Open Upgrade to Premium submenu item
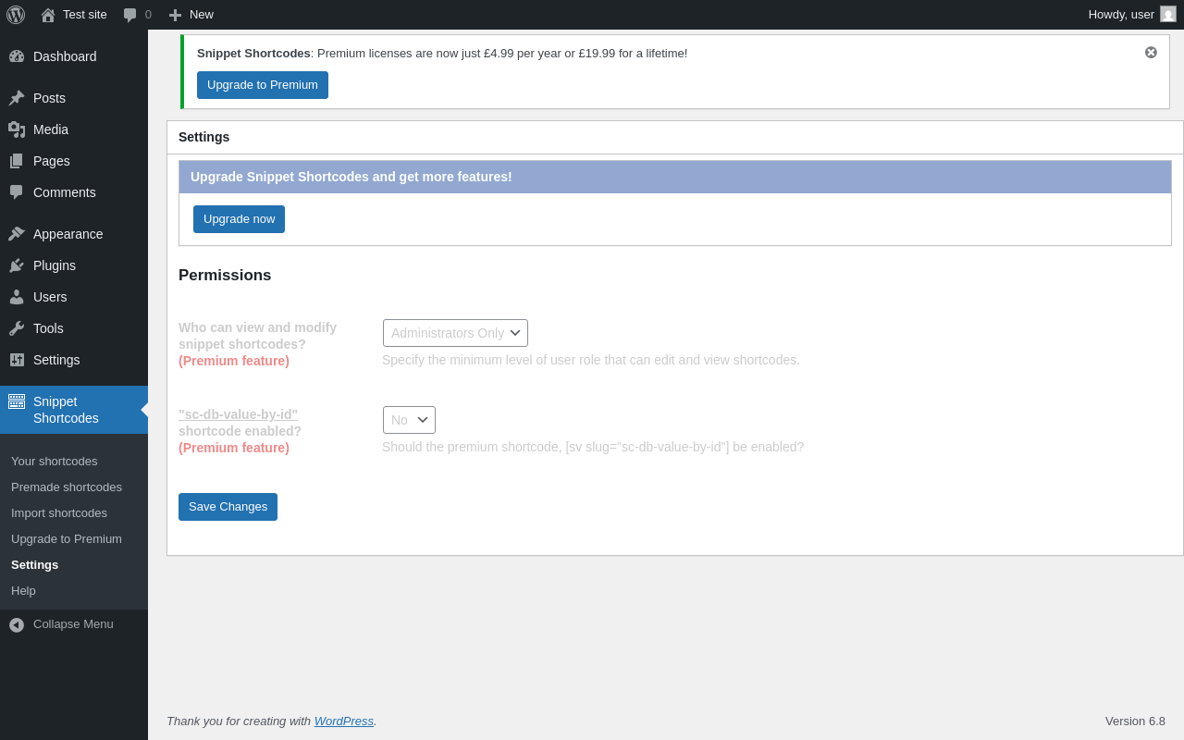1184x740 pixels. (67, 538)
